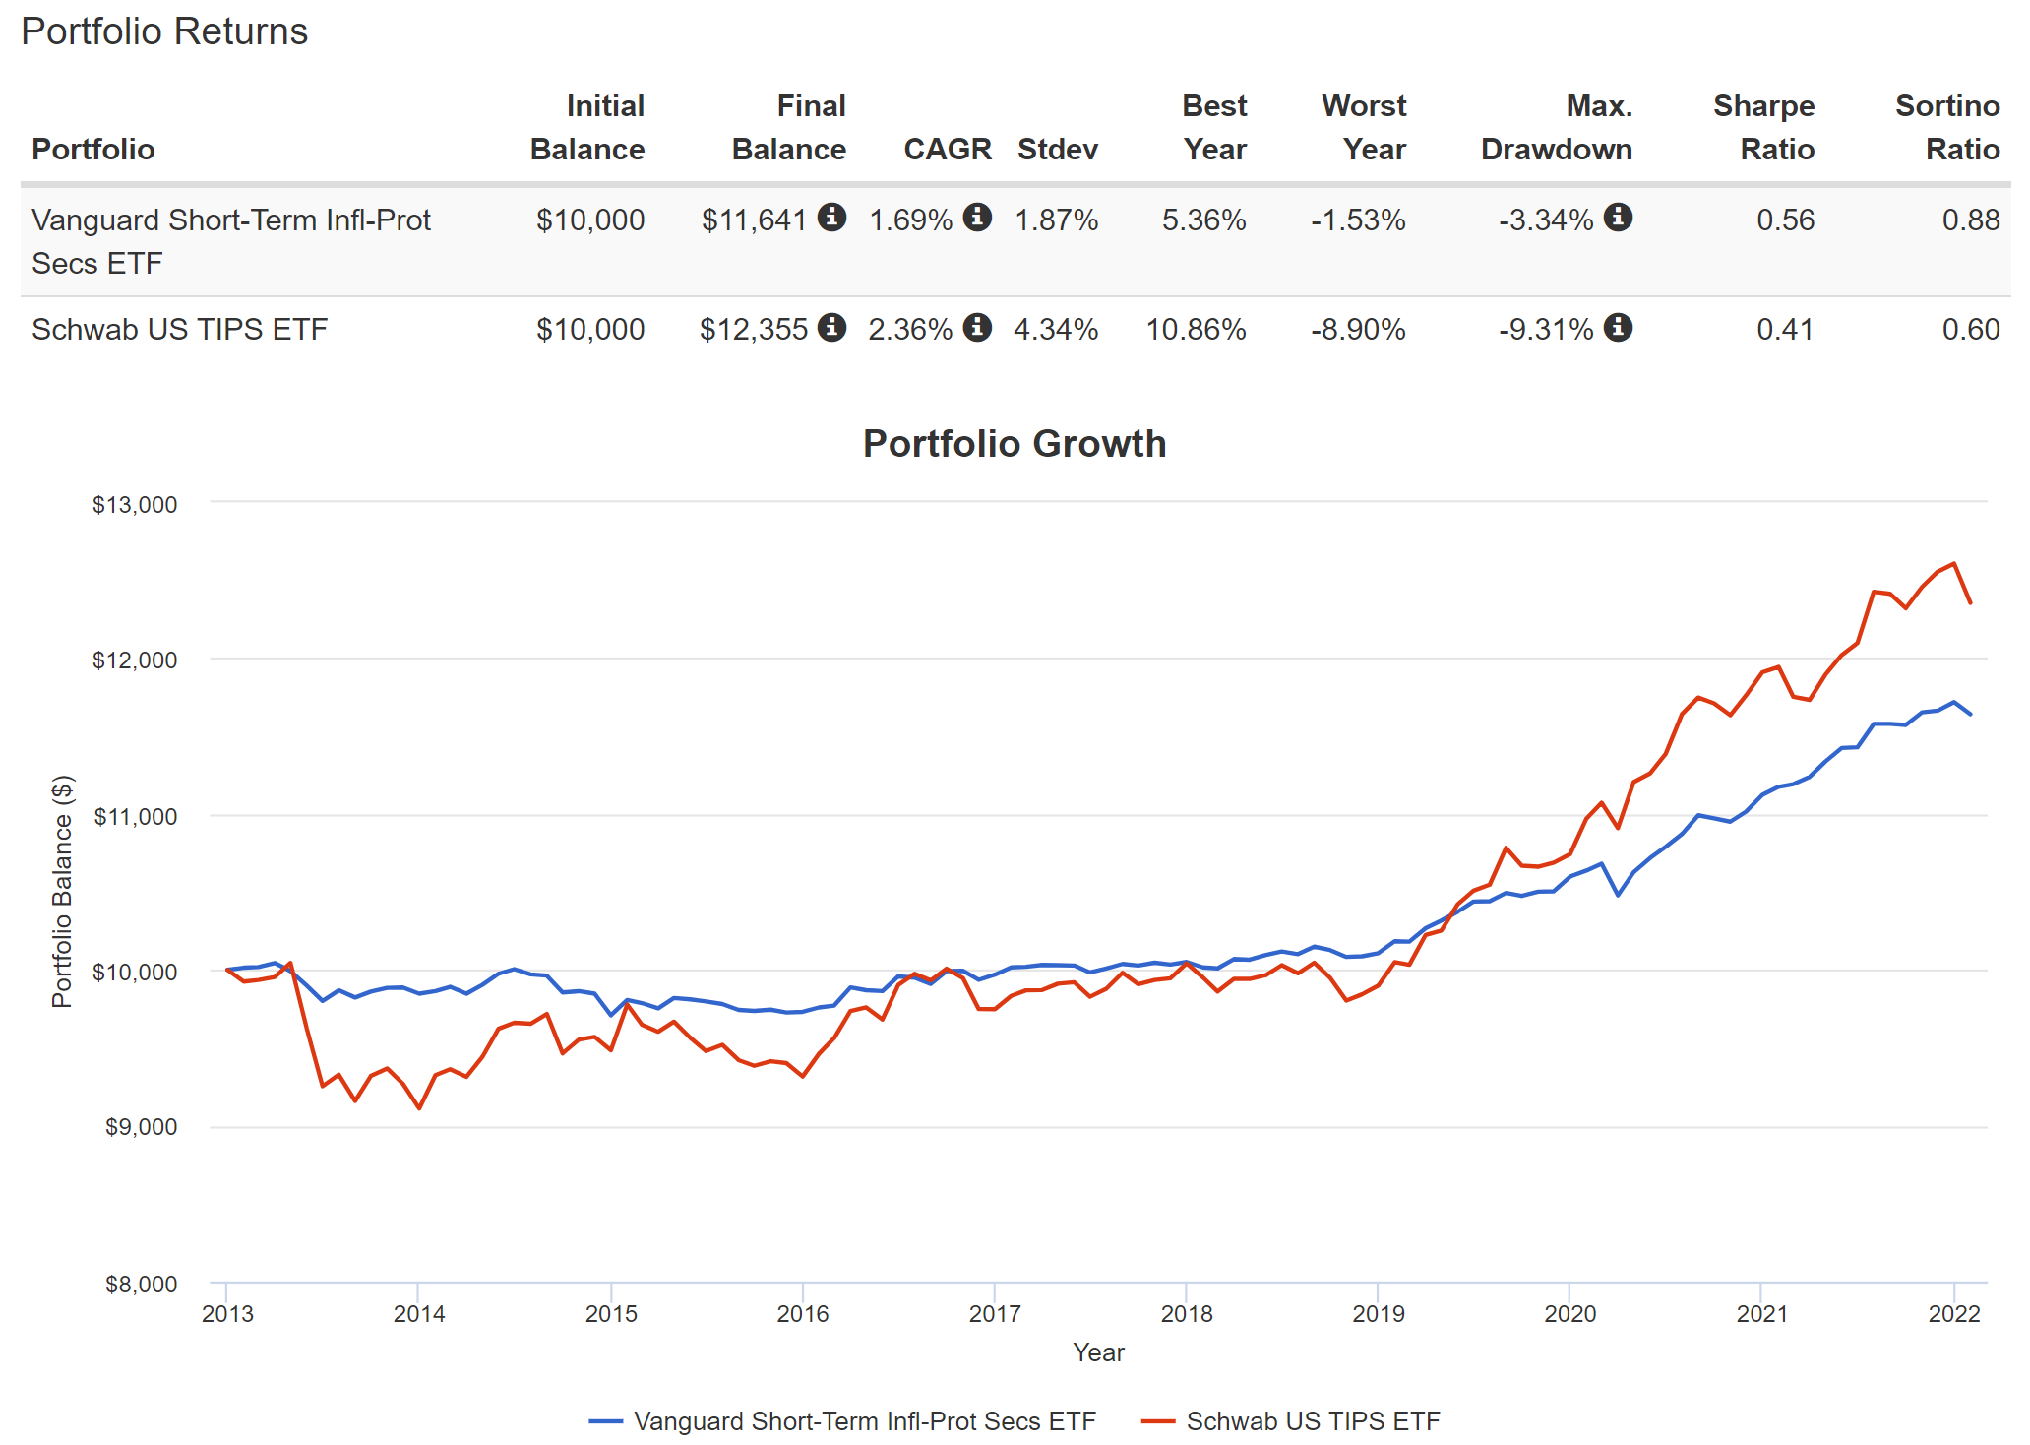Click the Stdev column header
Image resolution: width=2030 pixels, height=1445 pixels.
1058,149
